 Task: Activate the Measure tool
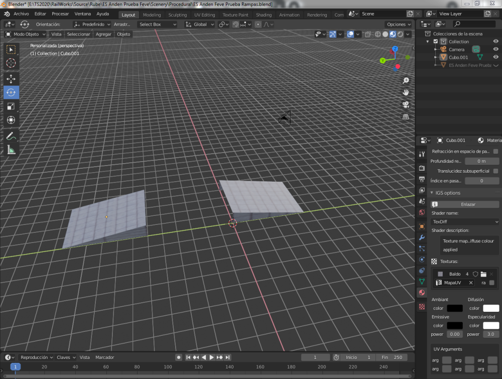pos(11,150)
